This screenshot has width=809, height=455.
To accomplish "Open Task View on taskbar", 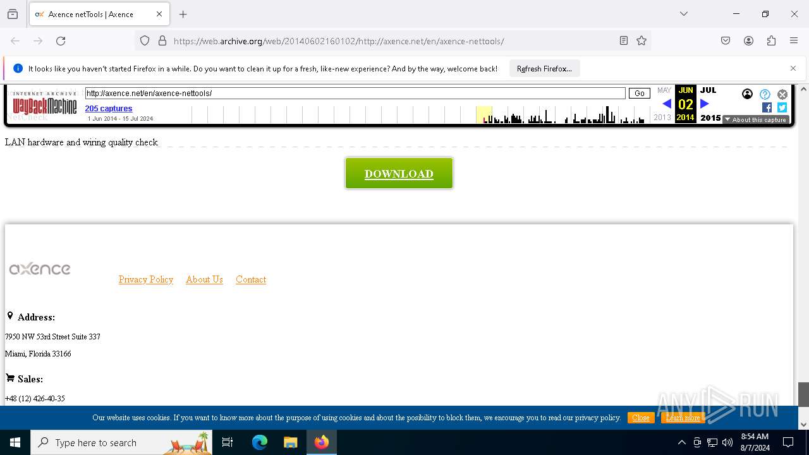I will 228,442.
